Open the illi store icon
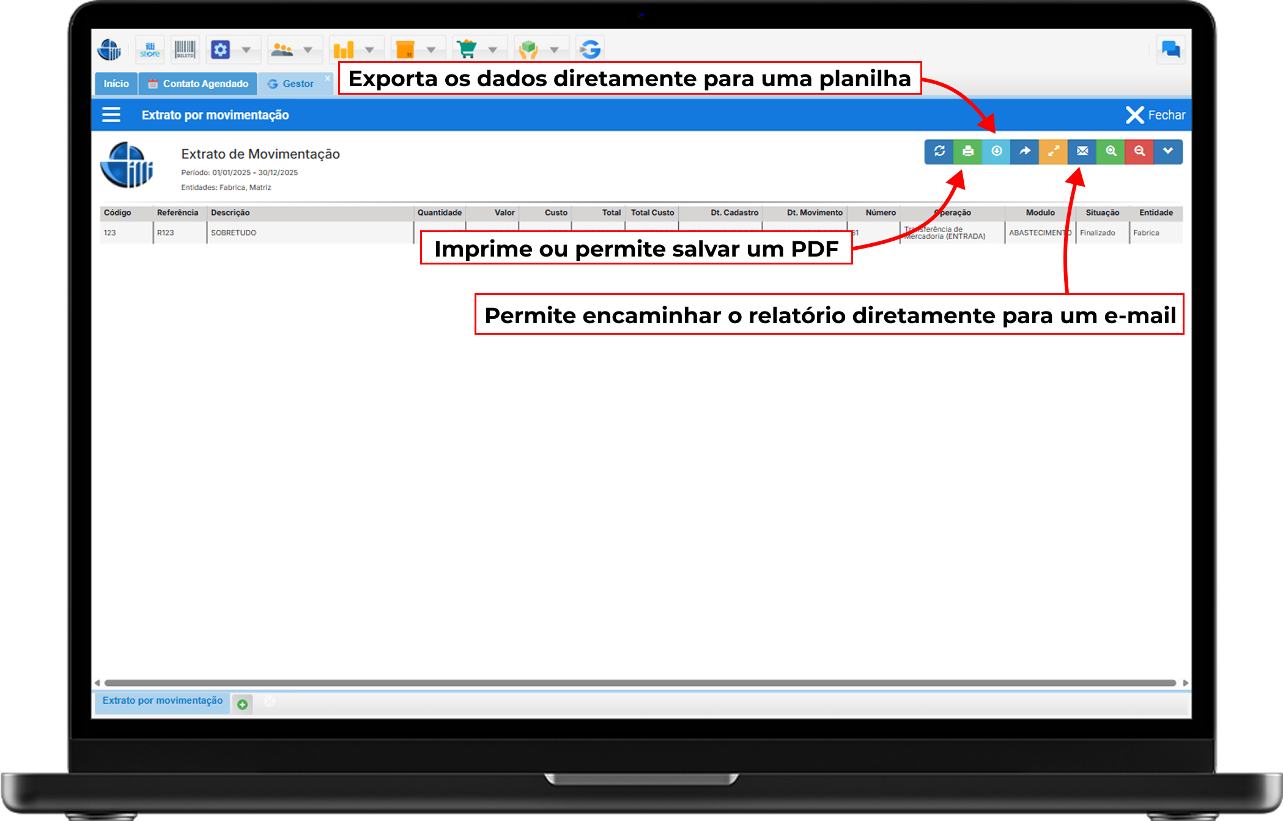This screenshot has width=1283, height=821. point(149,49)
